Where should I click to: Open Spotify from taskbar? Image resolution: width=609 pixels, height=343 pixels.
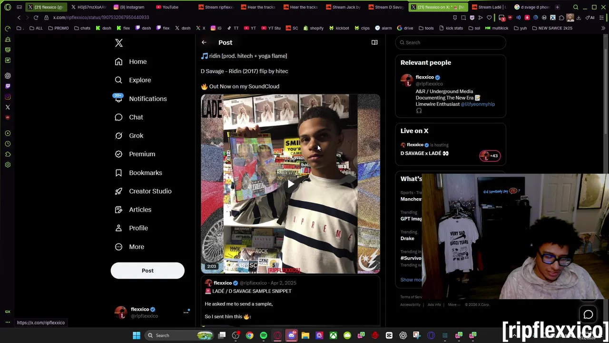click(x=264, y=335)
